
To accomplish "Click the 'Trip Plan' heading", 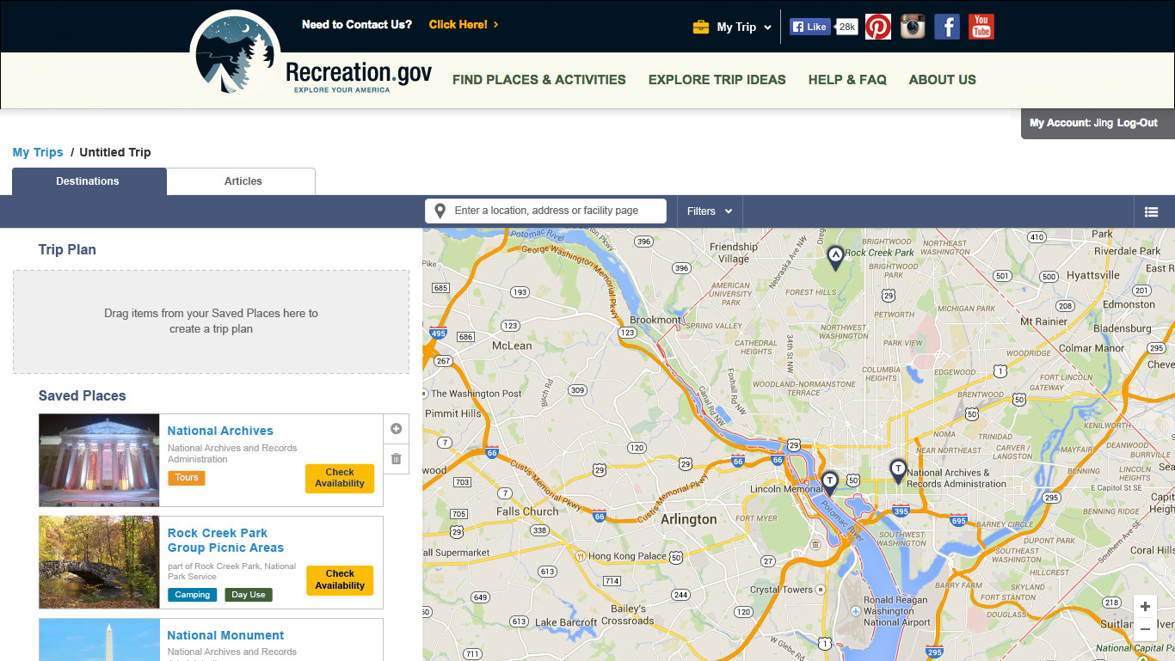I will point(67,249).
